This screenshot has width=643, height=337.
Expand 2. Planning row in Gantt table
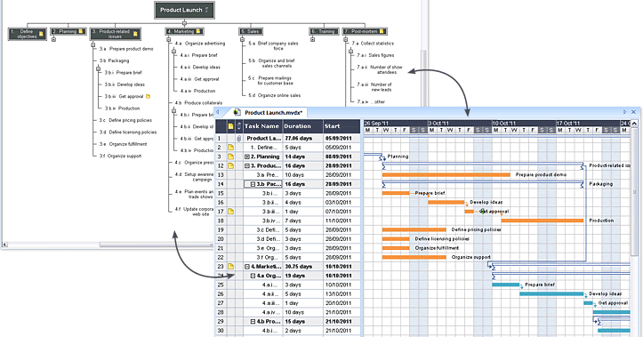(247, 156)
